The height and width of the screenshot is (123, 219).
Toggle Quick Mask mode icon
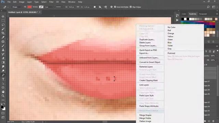3,113
